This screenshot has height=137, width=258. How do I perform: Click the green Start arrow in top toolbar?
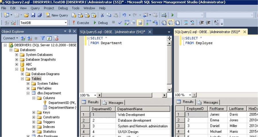[173, 15]
